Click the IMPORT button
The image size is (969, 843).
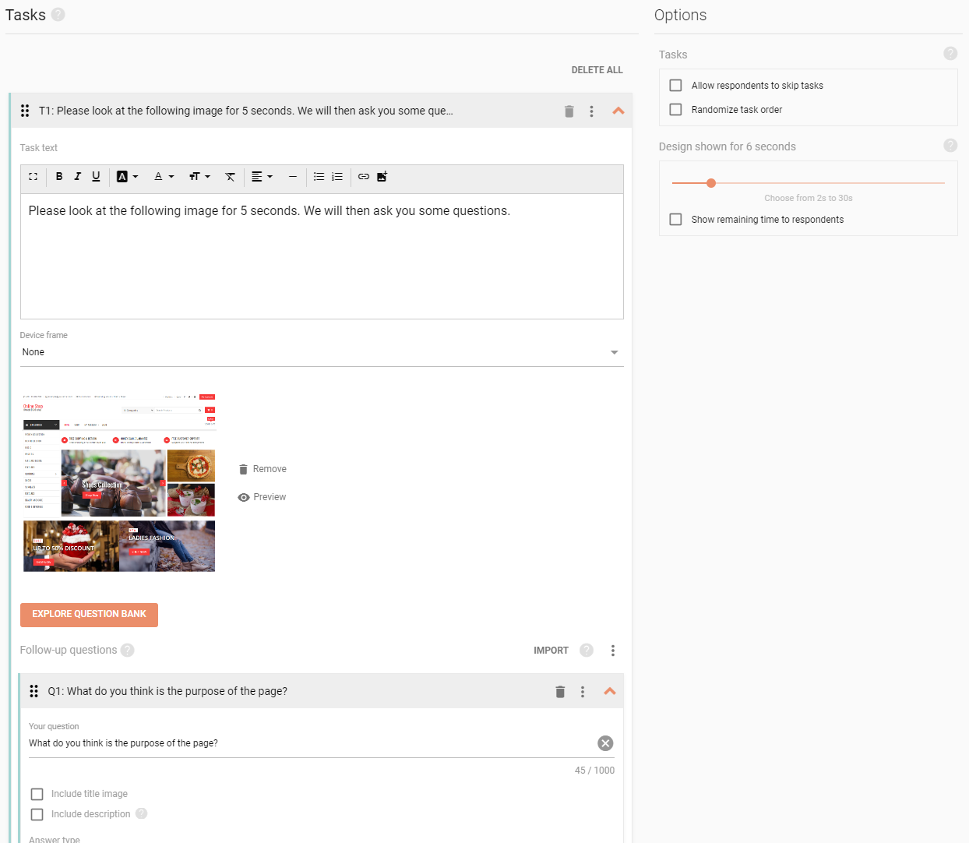pyautogui.click(x=551, y=651)
